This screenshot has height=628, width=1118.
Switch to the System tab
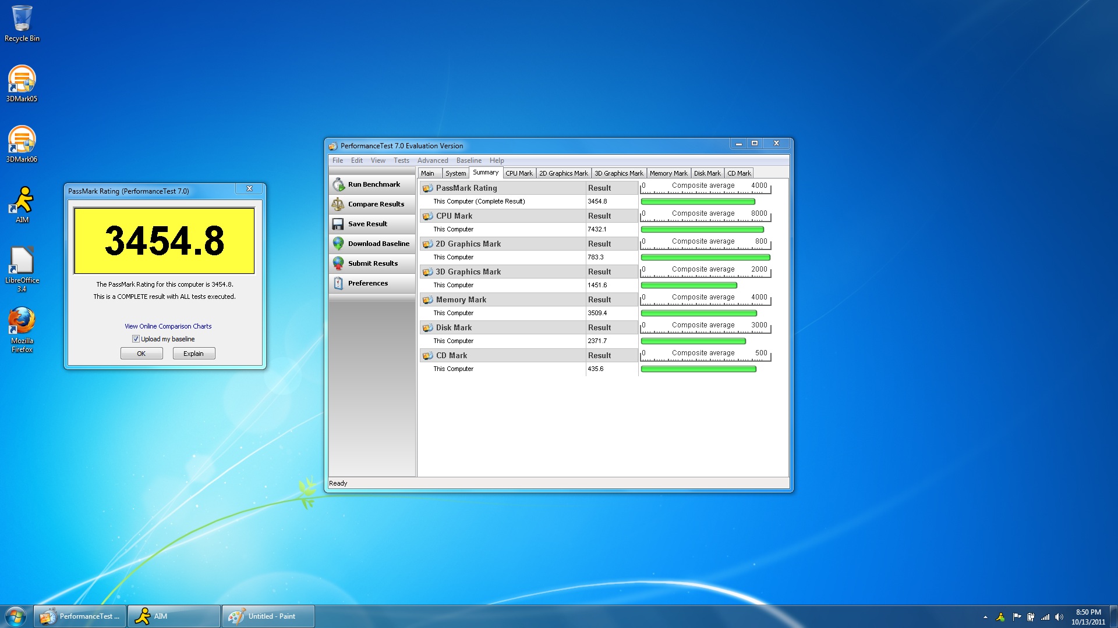[x=455, y=173]
